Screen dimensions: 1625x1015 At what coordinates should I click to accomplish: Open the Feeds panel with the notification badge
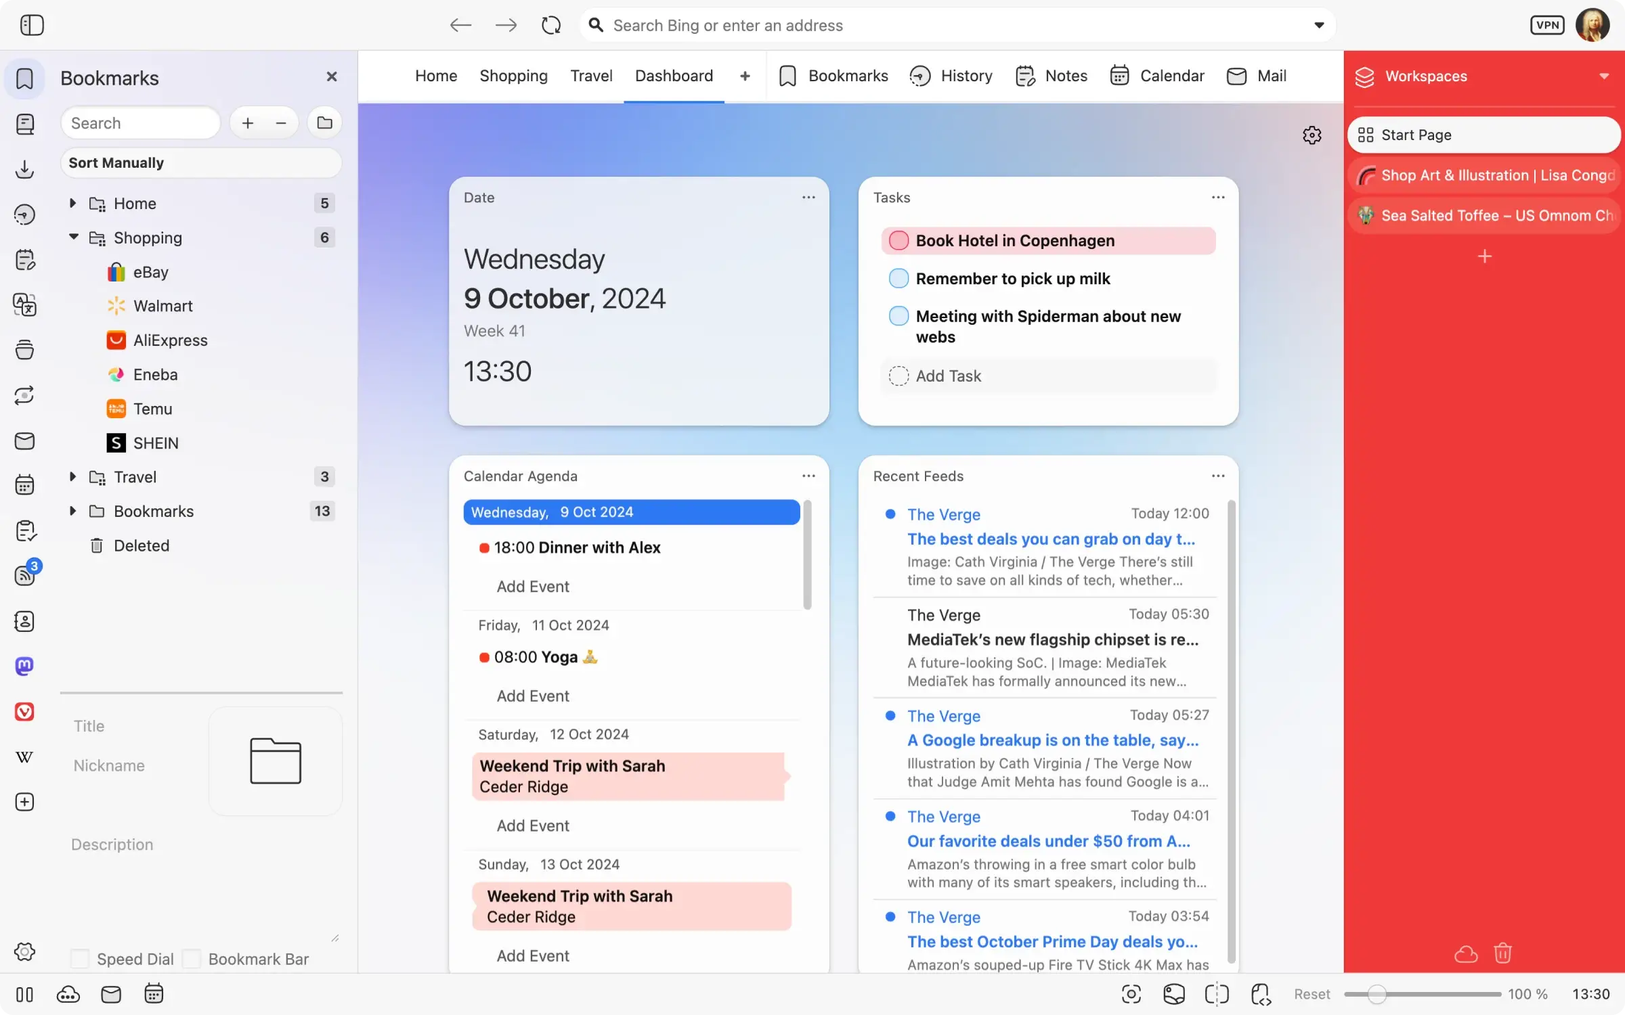(26, 574)
